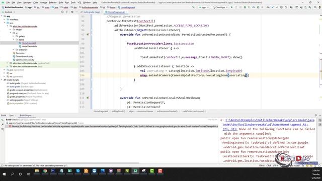Click the VCS history clock icon
The height and width of the screenshot is (181, 322).
click(281, 7)
